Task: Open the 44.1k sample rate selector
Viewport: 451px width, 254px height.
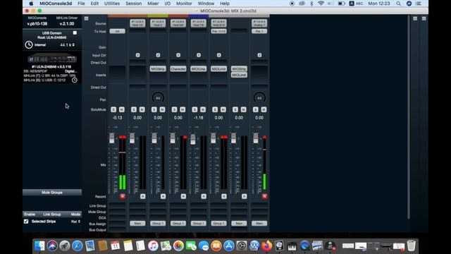Action: (x=68, y=45)
